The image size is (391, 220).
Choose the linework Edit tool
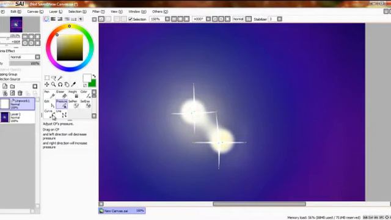click(x=49, y=104)
